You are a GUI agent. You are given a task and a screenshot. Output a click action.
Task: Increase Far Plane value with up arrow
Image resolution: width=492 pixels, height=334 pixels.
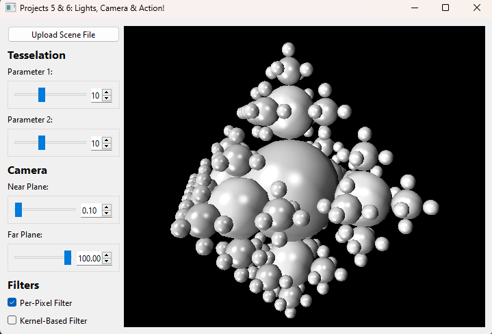107,255
